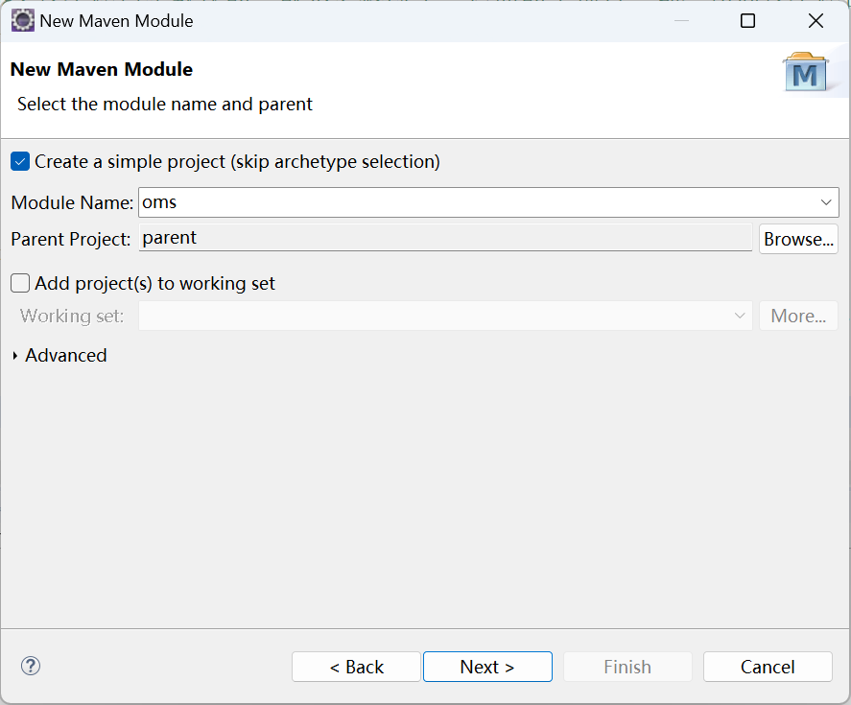
Task: Click the New Maven Module title bar
Action: click(x=384, y=20)
